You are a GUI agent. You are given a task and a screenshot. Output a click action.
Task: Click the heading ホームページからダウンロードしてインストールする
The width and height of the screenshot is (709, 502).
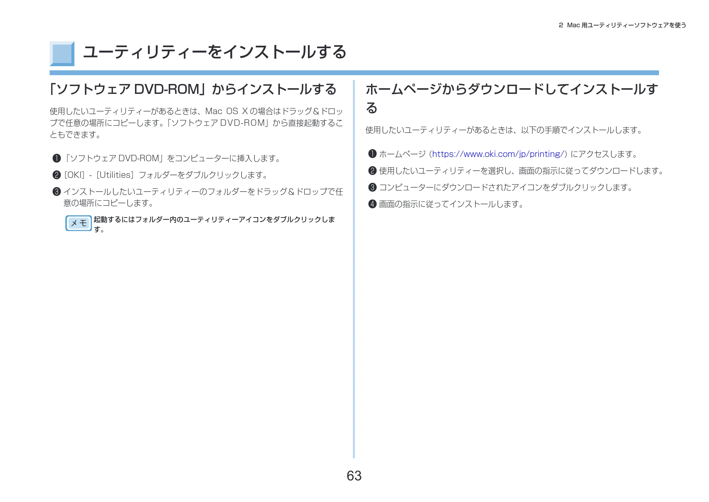click(512, 98)
